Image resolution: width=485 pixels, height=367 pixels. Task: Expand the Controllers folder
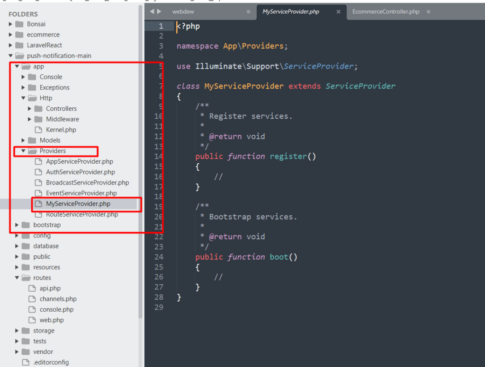coord(29,108)
